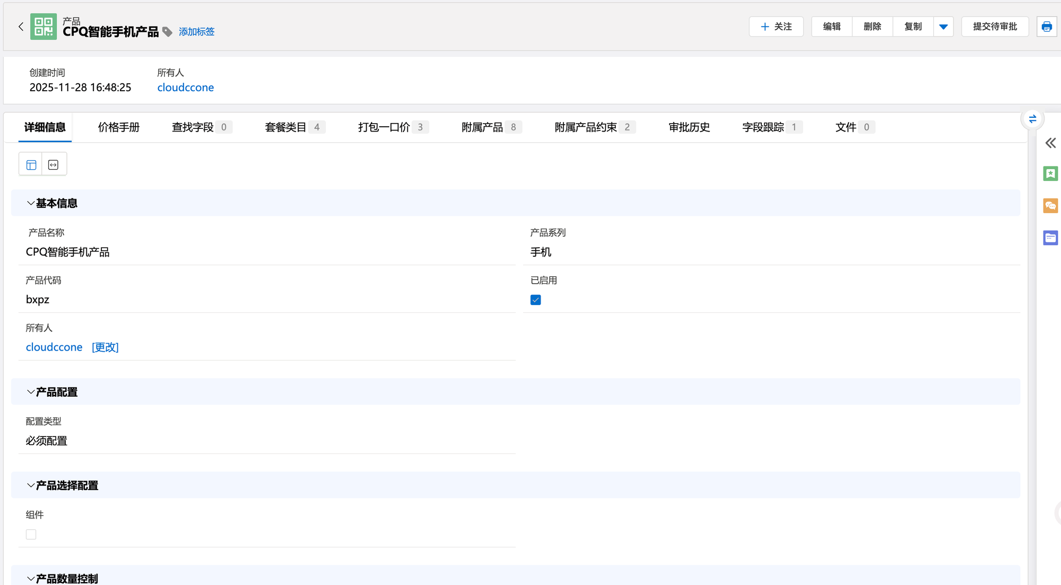Open the orange chat sidebar icon
Image resolution: width=1061 pixels, height=585 pixels.
(1050, 206)
